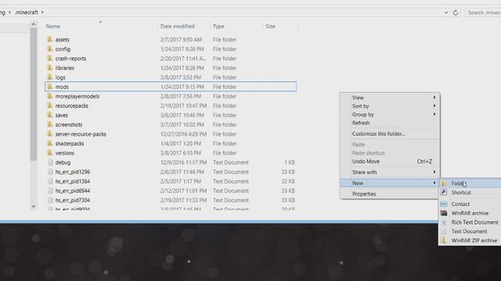Select Refresh in the context menu

[x=390, y=123]
